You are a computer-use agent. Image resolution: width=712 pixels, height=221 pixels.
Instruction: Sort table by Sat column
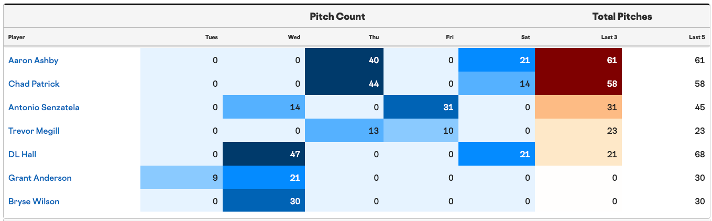point(526,37)
